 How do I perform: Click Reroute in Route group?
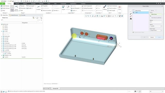tap(22, 6)
